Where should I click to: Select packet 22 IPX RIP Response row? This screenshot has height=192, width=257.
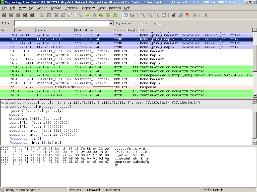(100, 87)
